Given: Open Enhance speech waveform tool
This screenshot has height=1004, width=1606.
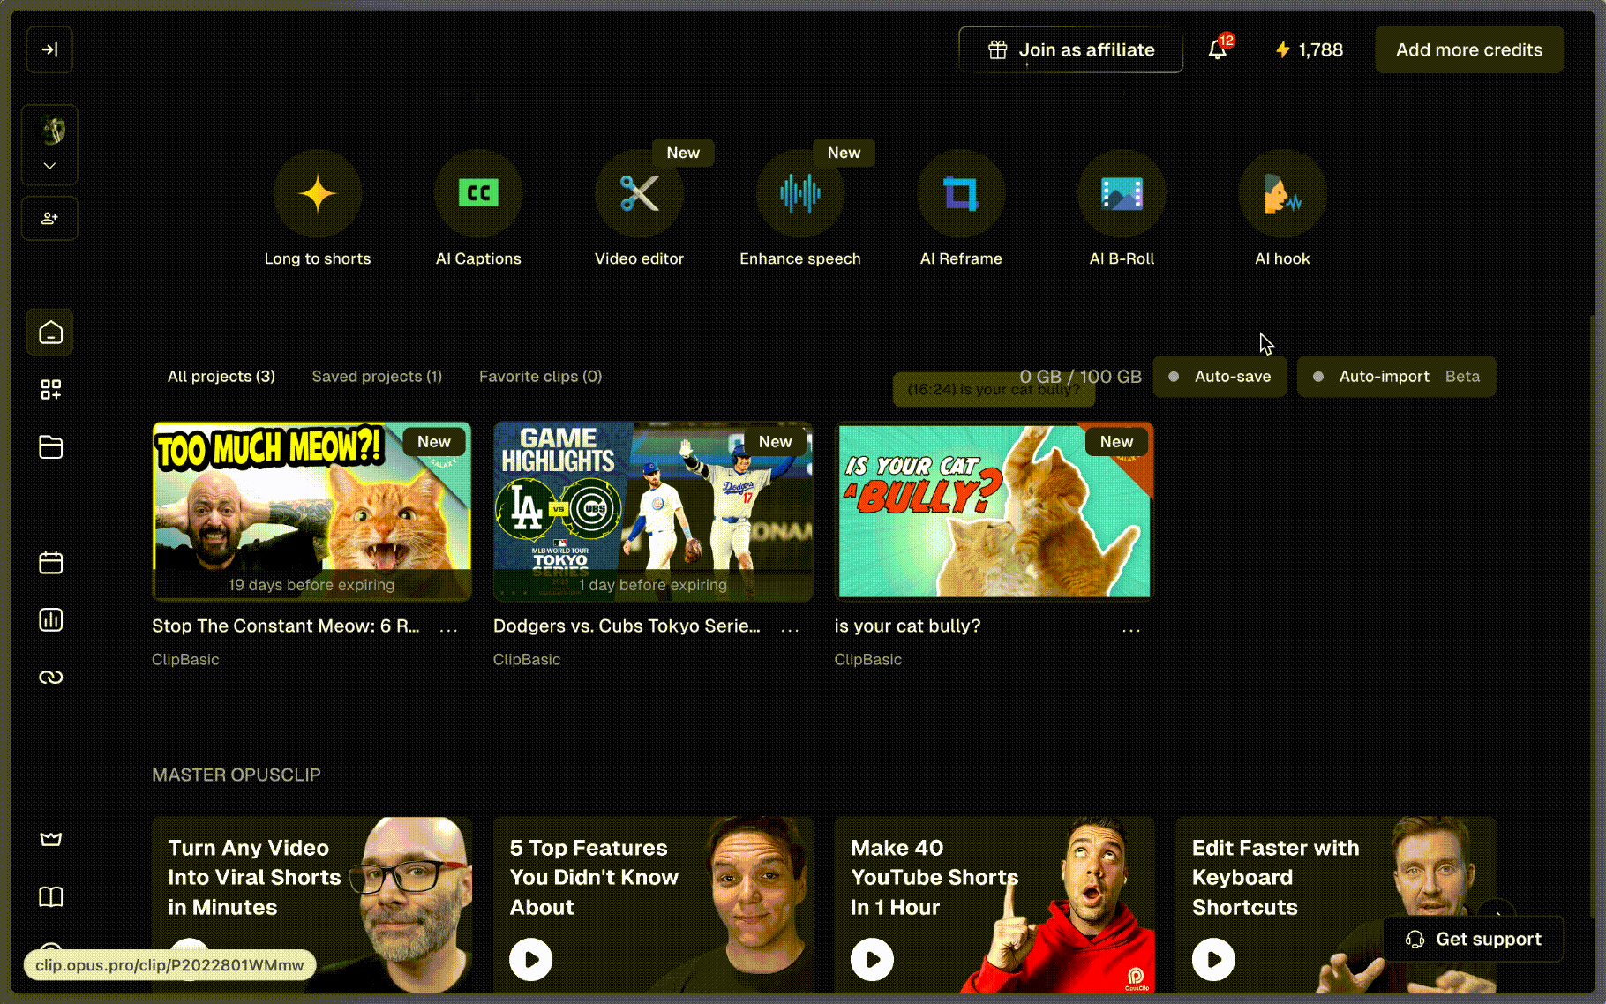Looking at the screenshot, I should 799,193.
